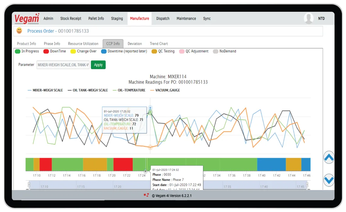The height and width of the screenshot is (212, 346).
Task: Toggle the OIL-TEMPERATURE chart series
Action: pos(129,90)
